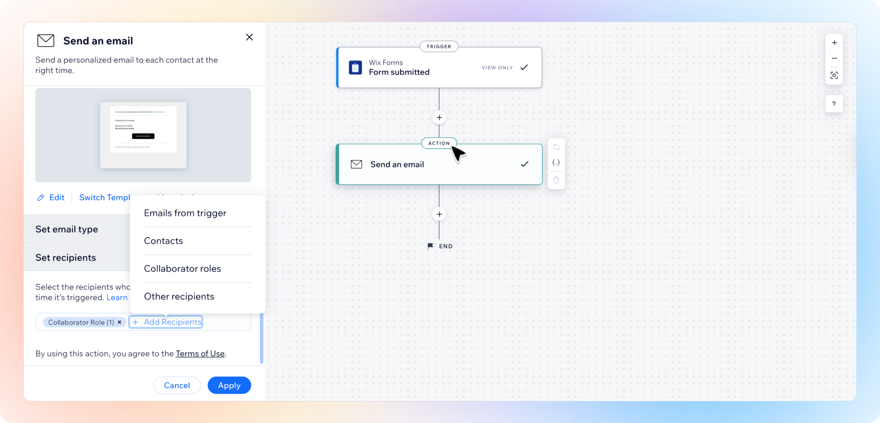Click the pencil icon next to Edit
This screenshot has height=423, width=880.
(41, 198)
